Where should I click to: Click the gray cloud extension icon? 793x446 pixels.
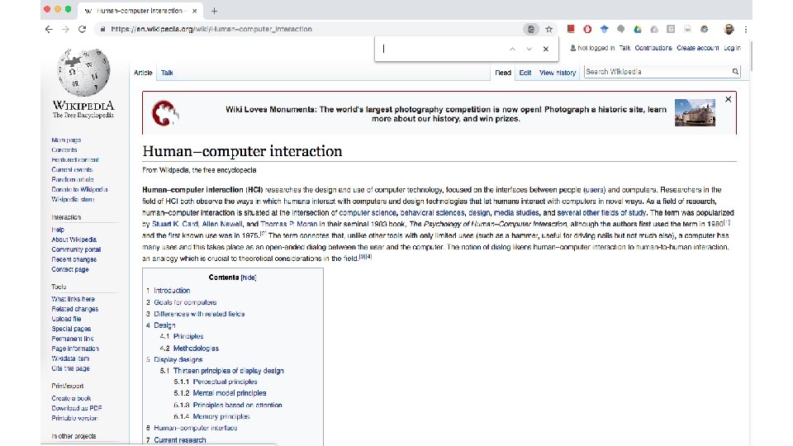[x=654, y=30]
